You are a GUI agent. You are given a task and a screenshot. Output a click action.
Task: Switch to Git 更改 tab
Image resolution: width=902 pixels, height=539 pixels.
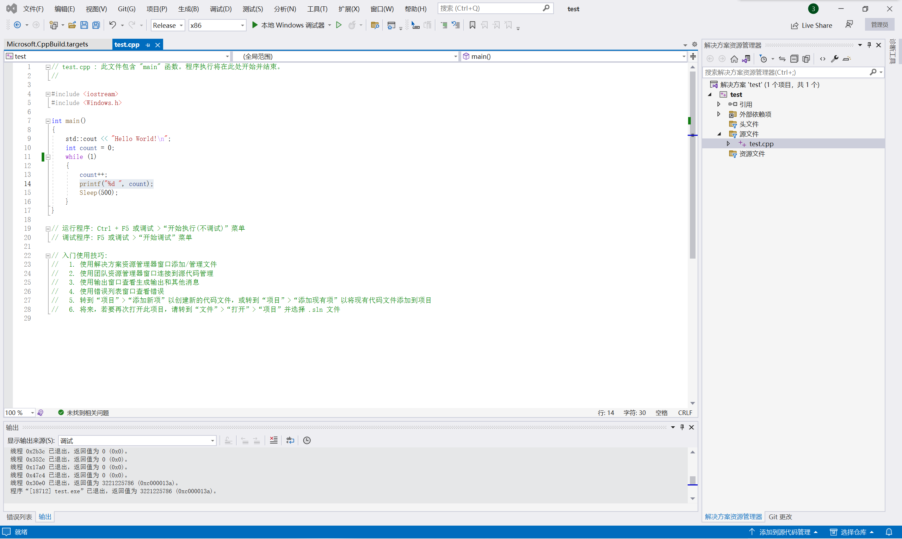[780, 516]
